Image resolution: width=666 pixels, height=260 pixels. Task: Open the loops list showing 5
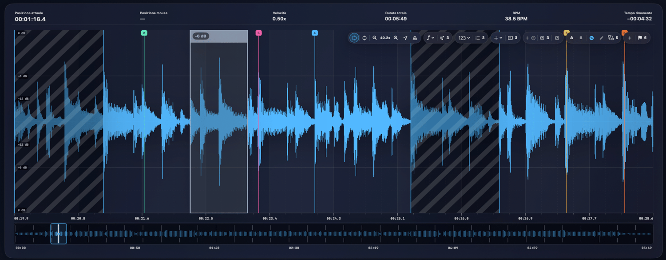coord(613,38)
